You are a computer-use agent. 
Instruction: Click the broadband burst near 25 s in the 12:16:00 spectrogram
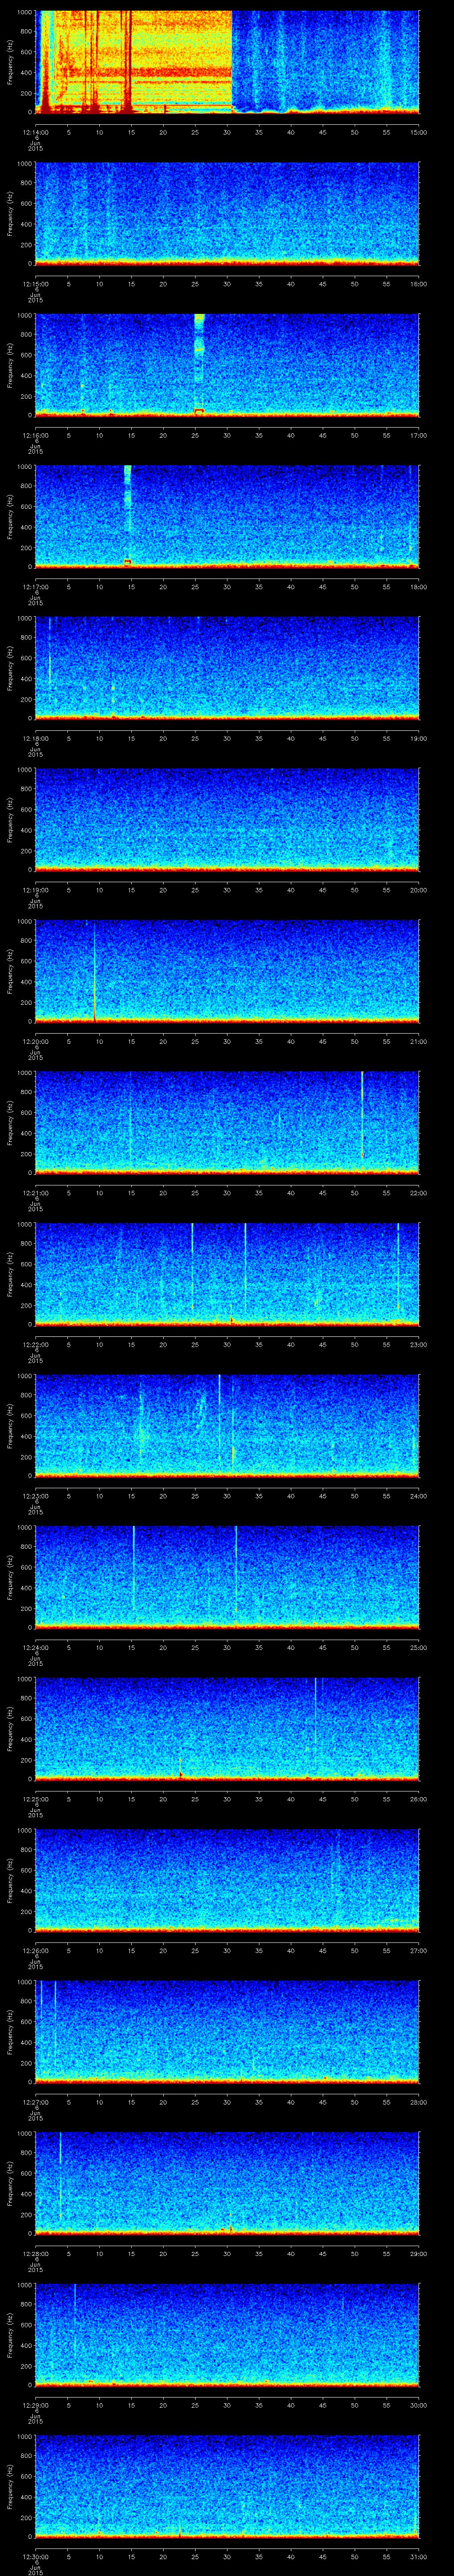(199, 365)
